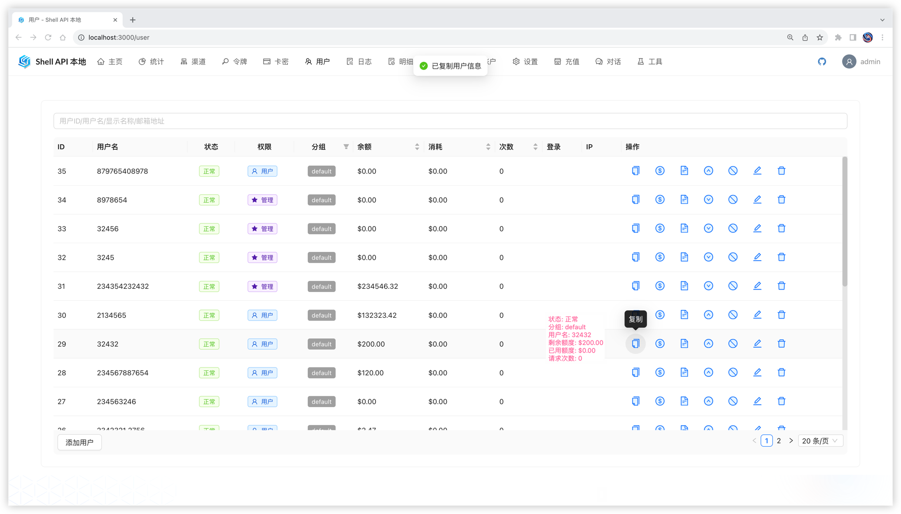The image size is (901, 514).
Task: Click dollar recharge icon for user 8978654
Action: [x=660, y=200]
